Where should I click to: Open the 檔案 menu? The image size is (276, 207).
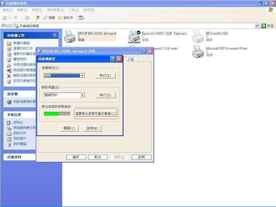pyautogui.click(x=8, y=10)
